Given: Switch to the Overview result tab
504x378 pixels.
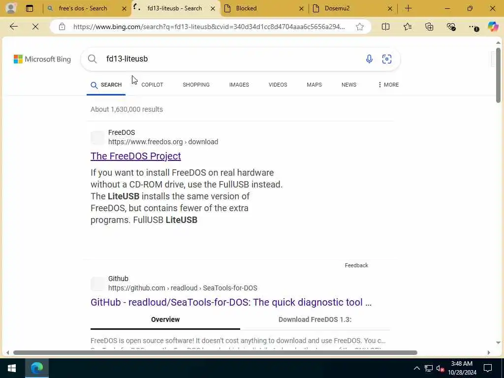Looking at the screenshot, I should tap(165, 319).
